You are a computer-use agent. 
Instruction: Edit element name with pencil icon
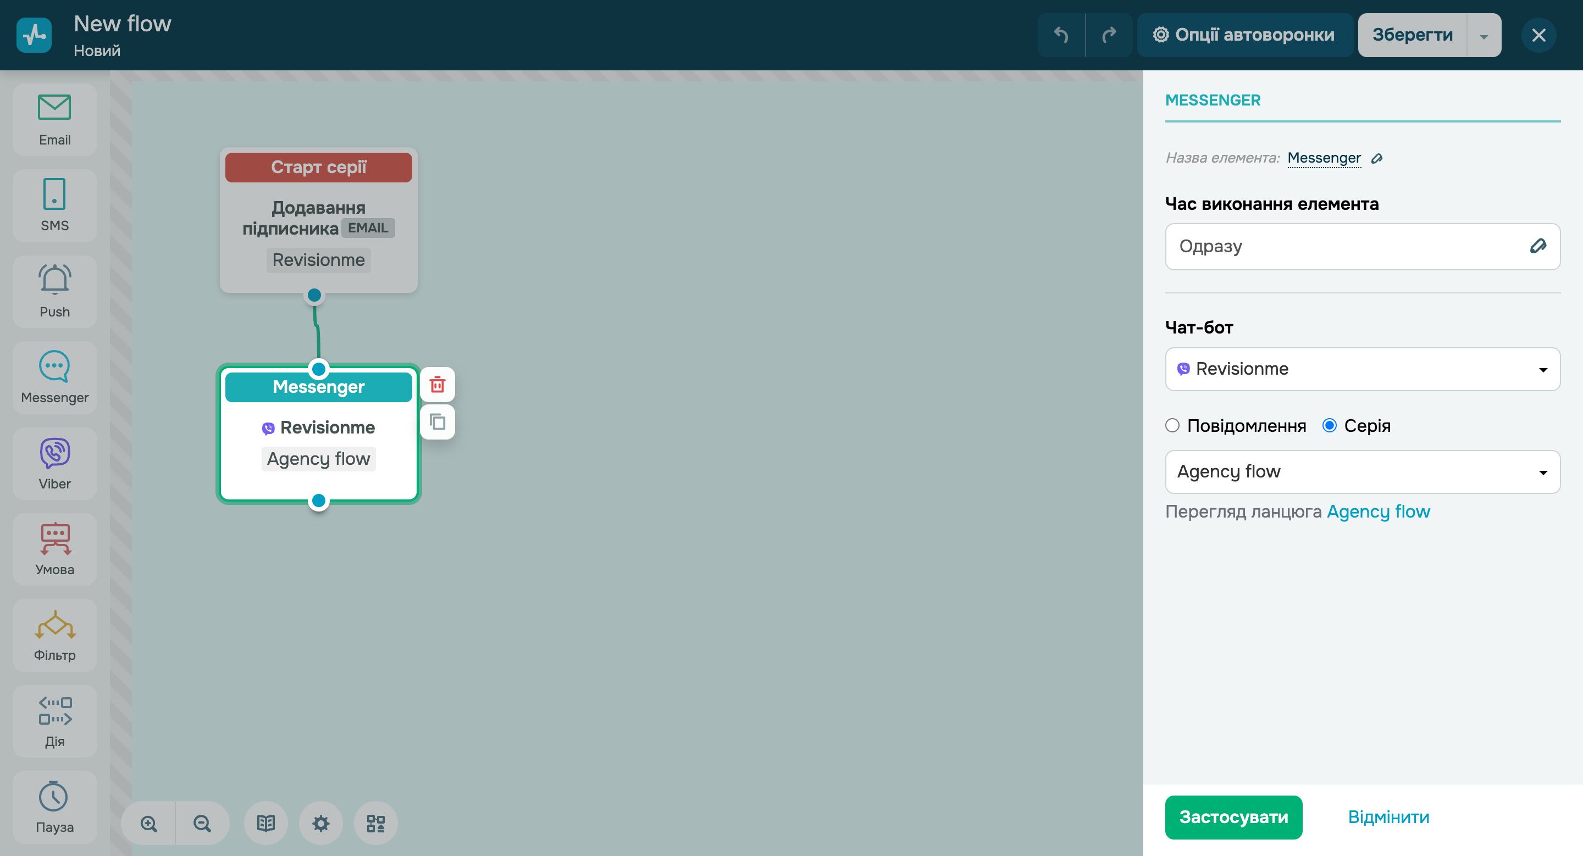[x=1377, y=158]
